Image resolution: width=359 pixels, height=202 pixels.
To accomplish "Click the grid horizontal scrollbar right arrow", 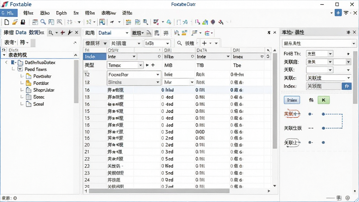I will pos(269,191).
